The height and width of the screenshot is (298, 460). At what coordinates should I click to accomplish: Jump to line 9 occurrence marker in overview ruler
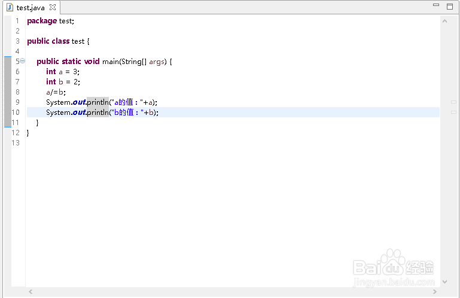pyautogui.click(x=453, y=102)
